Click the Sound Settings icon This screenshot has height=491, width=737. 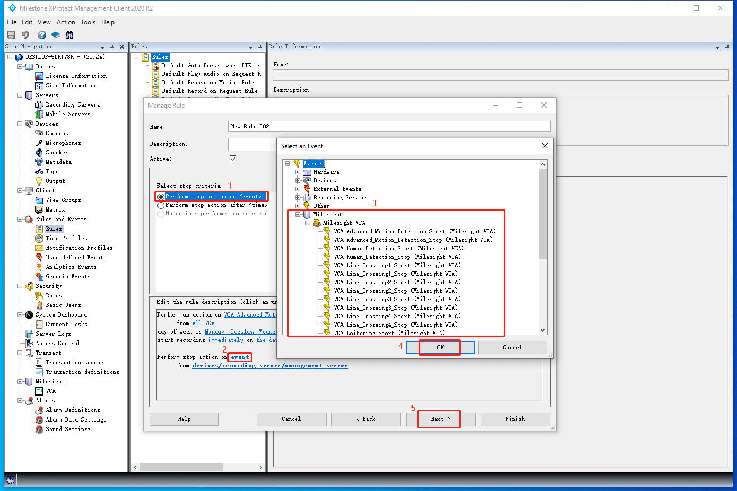(x=39, y=429)
